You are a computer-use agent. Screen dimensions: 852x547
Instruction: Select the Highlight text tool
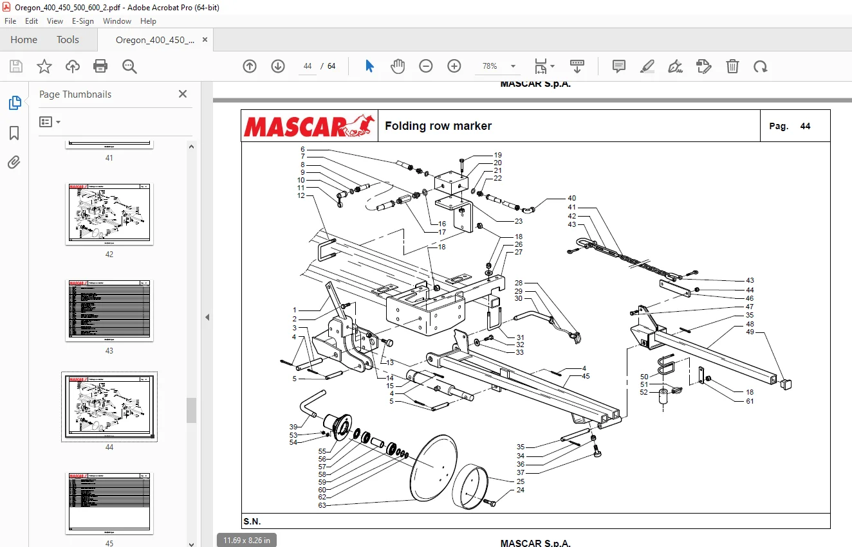pyautogui.click(x=647, y=66)
